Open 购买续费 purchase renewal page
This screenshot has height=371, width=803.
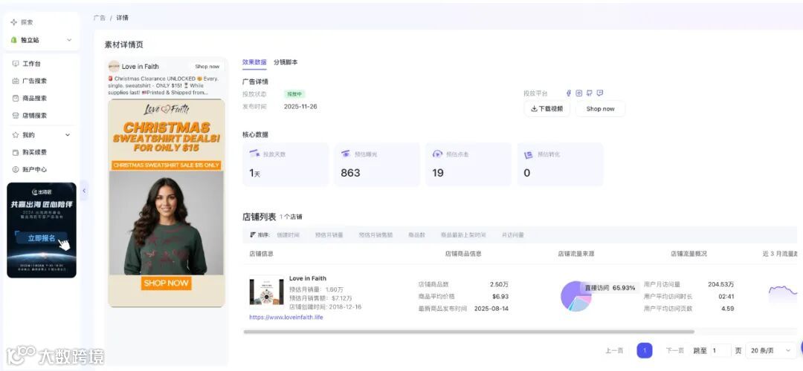point(33,152)
